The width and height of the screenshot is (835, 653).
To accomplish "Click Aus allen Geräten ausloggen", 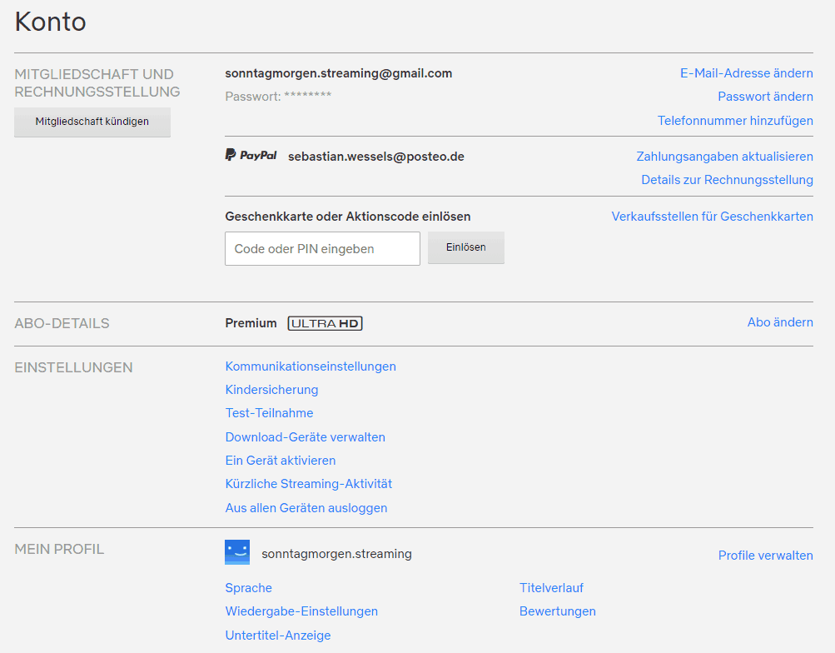I will (306, 508).
